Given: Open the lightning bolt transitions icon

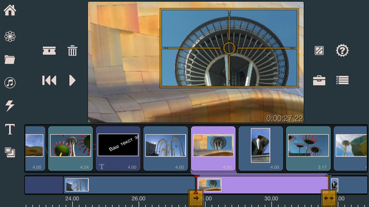Looking at the screenshot, I should [10, 106].
